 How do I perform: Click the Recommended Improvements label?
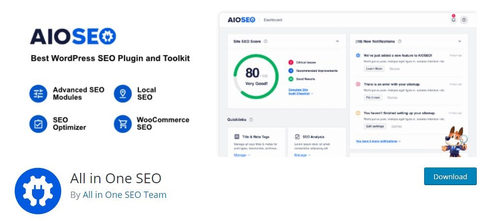tap(317, 71)
